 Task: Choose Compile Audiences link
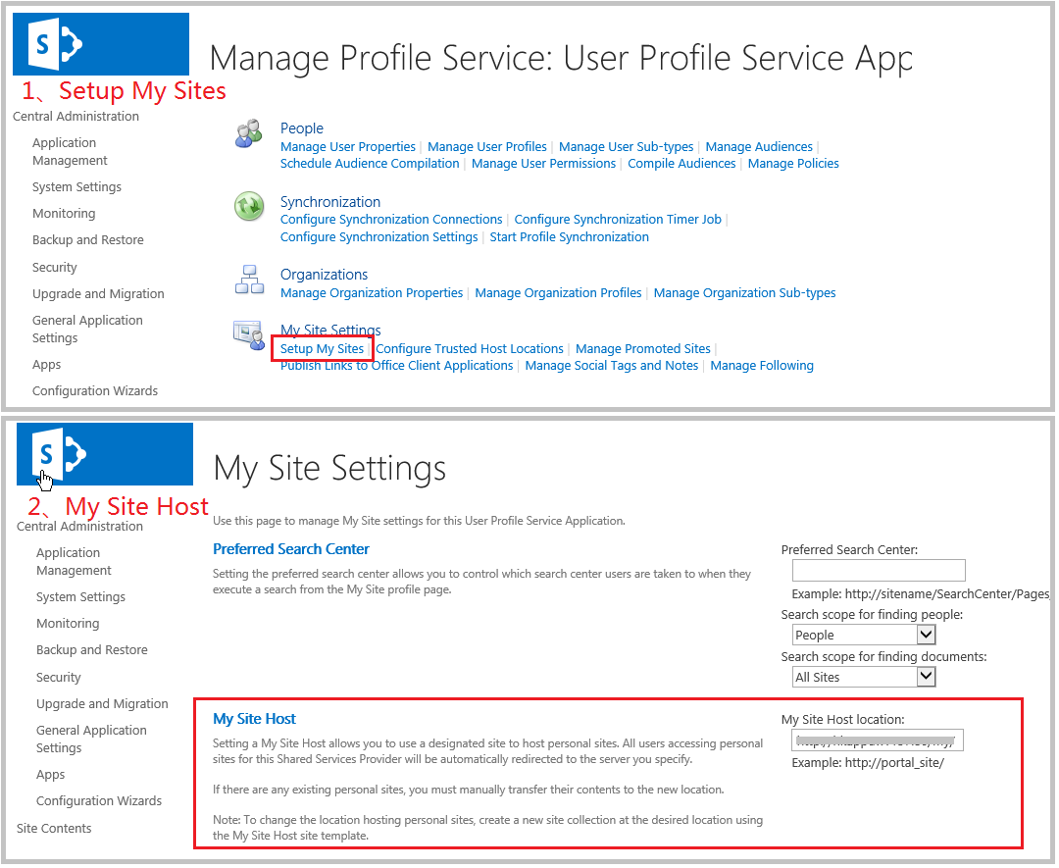click(x=681, y=164)
